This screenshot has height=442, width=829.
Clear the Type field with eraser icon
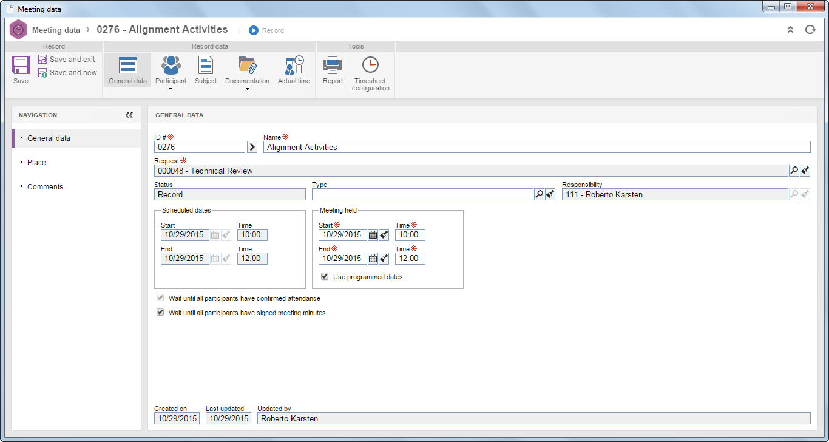click(x=550, y=194)
